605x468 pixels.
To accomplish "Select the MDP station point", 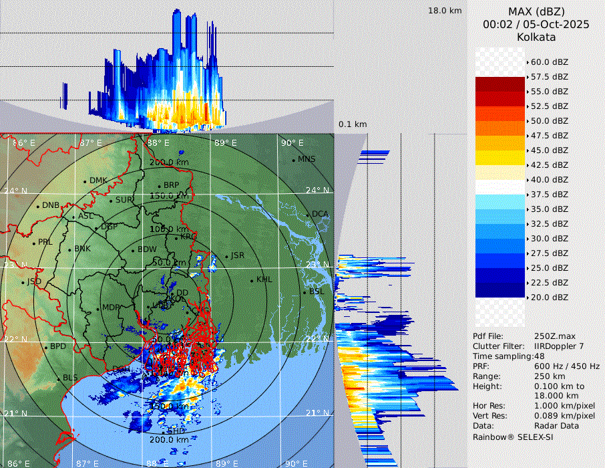I will pyautogui.click(x=98, y=308).
